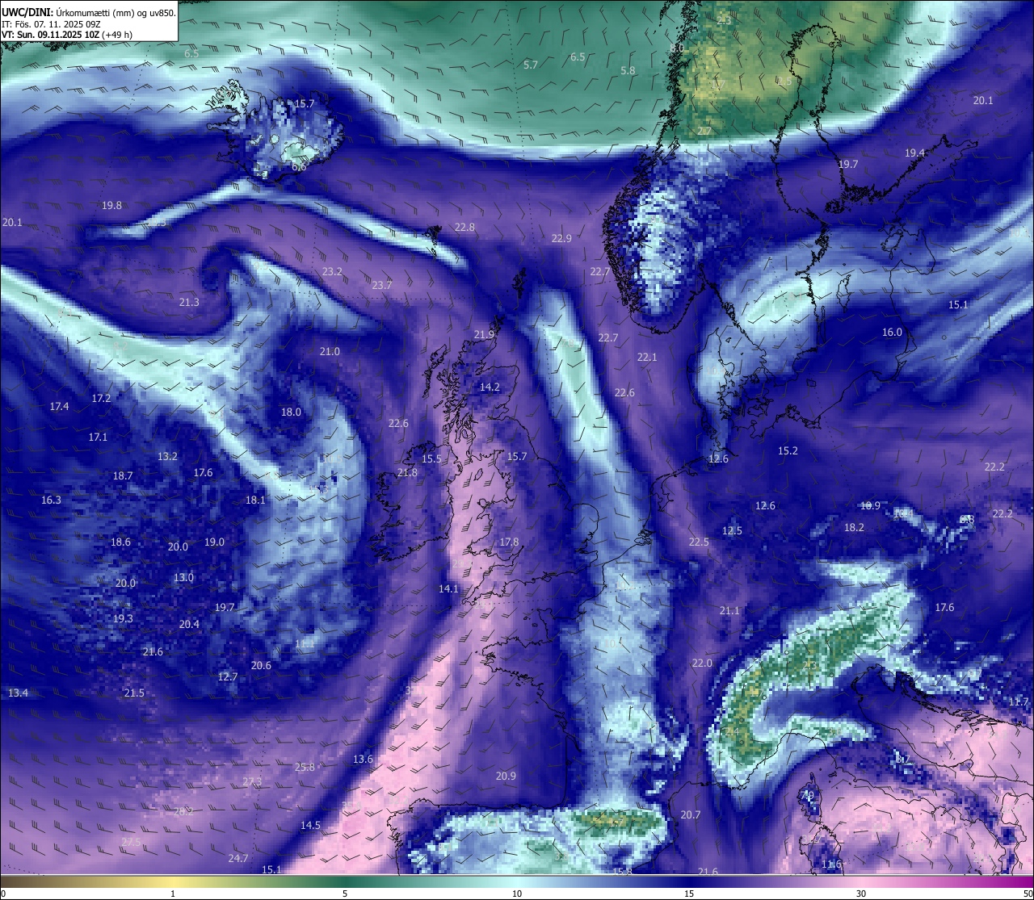Click the 12.5 value over Germany

(732, 531)
